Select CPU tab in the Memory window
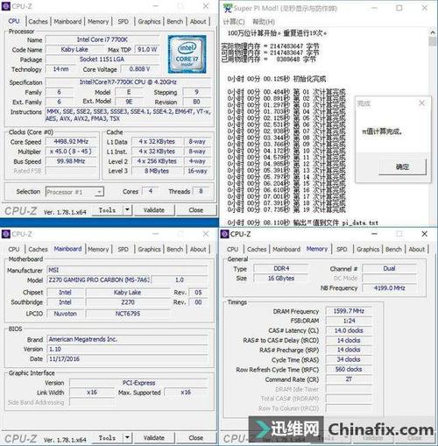The height and width of the screenshot is (446, 438). pyautogui.click(x=232, y=249)
